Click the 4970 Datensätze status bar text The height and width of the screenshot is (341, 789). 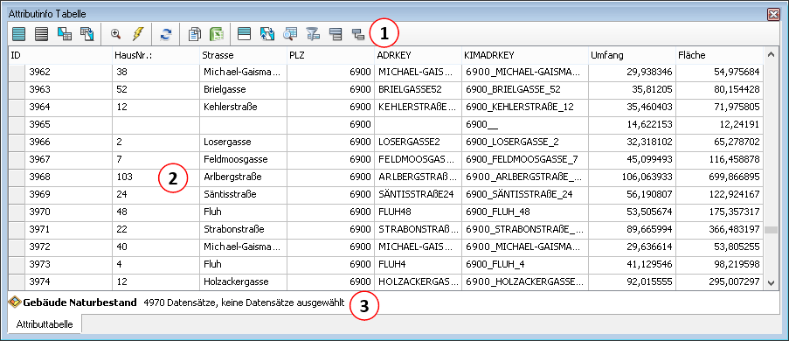(x=244, y=303)
